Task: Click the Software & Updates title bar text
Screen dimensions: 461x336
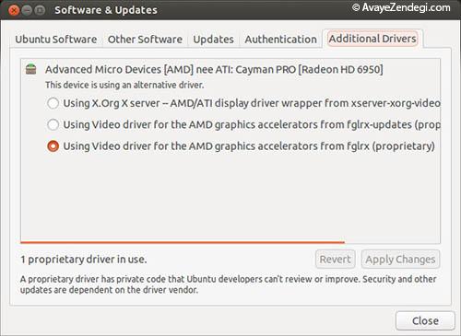Action: pyautogui.click(x=106, y=10)
